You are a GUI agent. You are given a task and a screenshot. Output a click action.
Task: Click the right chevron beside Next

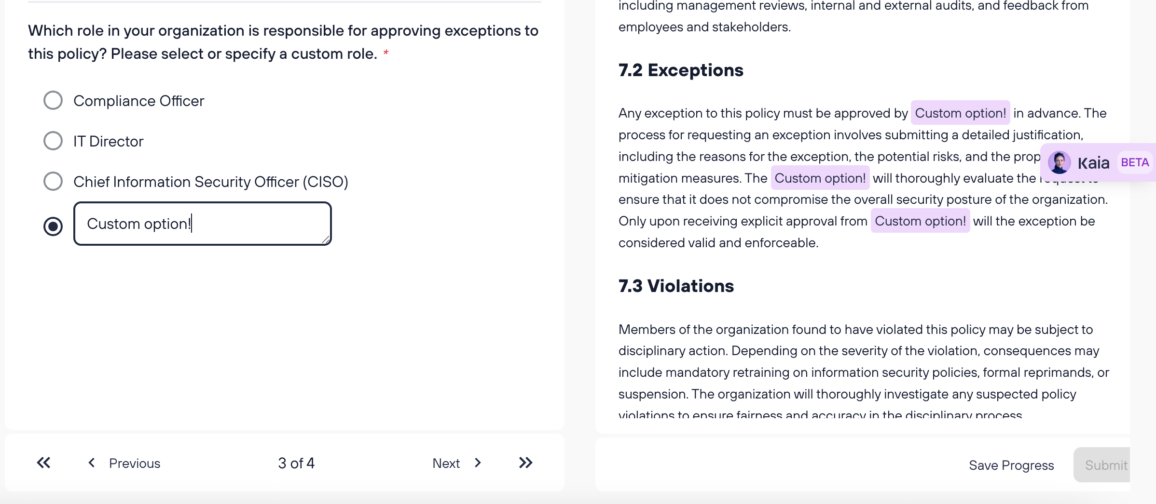478,463
